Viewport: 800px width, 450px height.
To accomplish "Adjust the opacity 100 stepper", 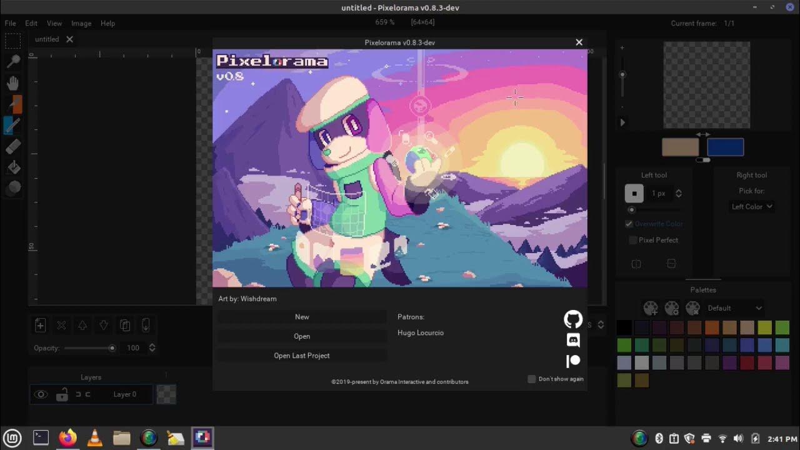I will (x=152, y=348).
